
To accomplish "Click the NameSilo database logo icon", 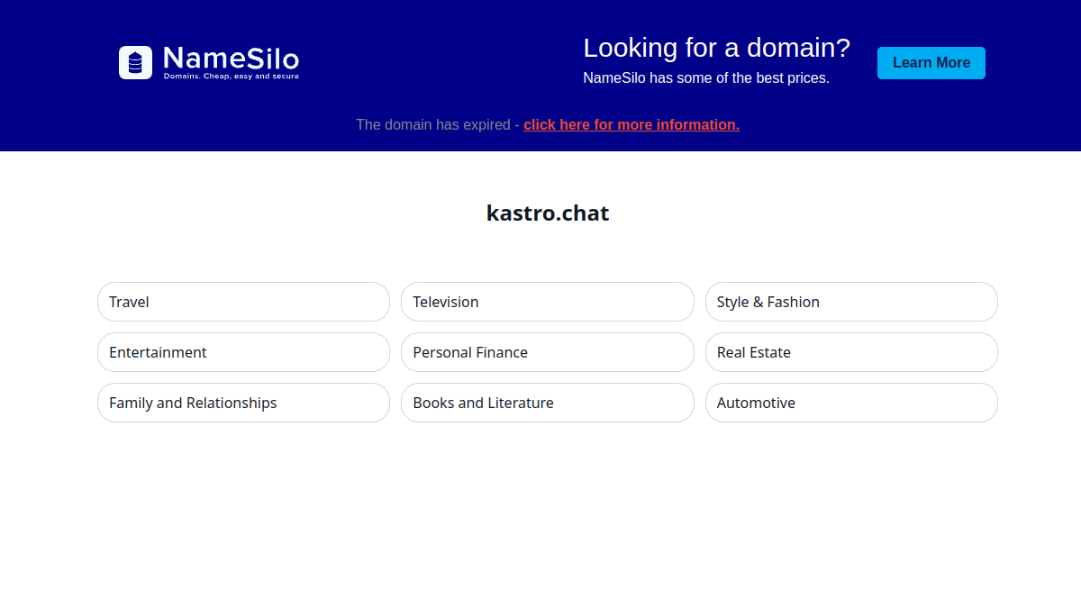I will pyautogui.click(x=135, y=63).
